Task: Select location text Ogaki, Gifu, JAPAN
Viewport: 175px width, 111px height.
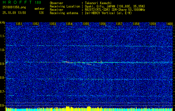Action: (100, 6)
